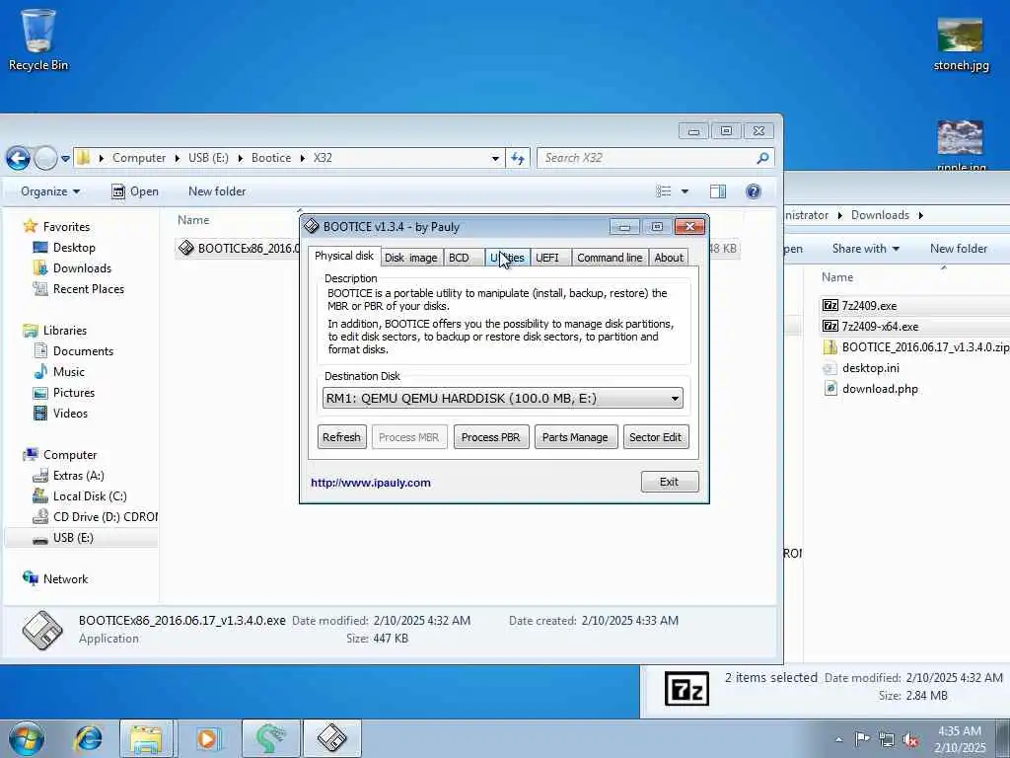Create a New folder in X32 window
Viewport: 1010px width, 758px height.
coord(217,191)
